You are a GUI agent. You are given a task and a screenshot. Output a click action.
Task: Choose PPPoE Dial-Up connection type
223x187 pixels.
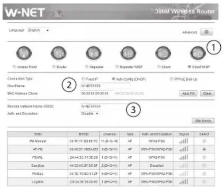click(172, 79)
